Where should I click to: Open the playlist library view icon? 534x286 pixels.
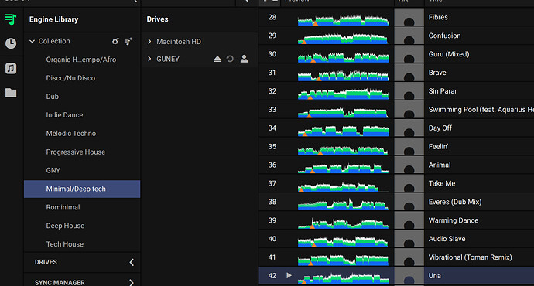point(11,19)
